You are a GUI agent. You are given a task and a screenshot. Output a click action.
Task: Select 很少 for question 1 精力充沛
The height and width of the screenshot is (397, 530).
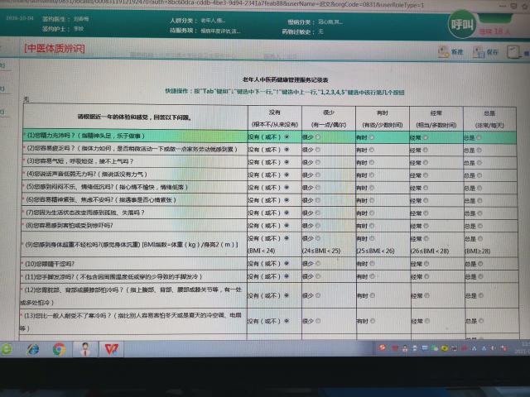(319, 137)
